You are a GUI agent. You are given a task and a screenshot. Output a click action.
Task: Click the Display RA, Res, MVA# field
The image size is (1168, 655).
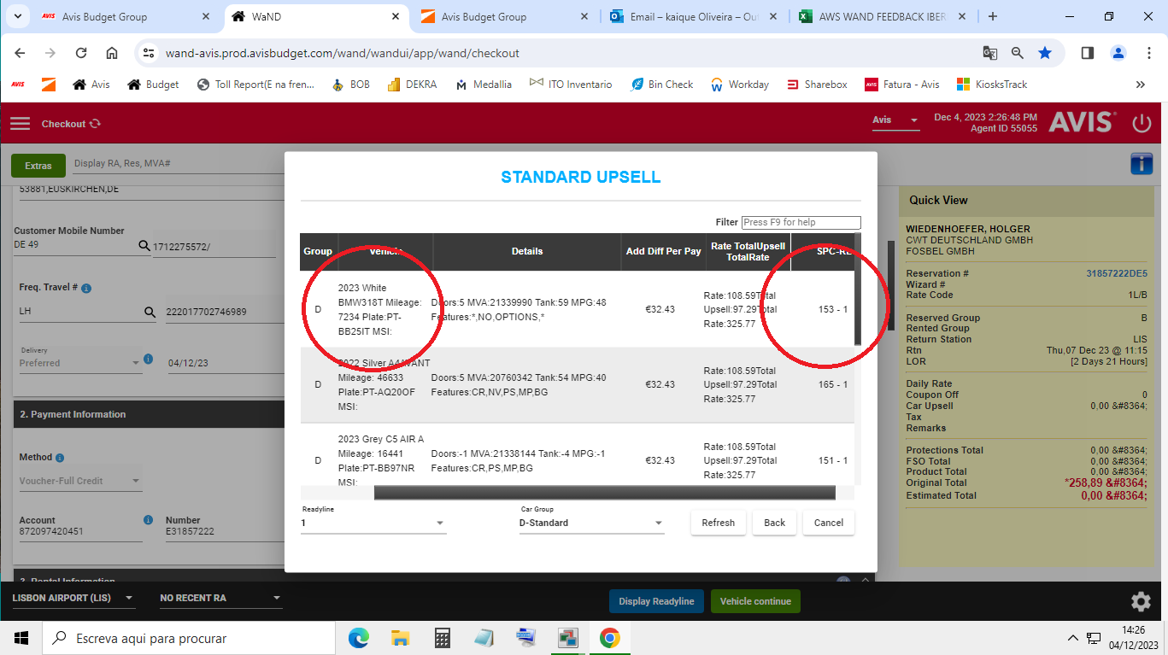coord(178,164)
